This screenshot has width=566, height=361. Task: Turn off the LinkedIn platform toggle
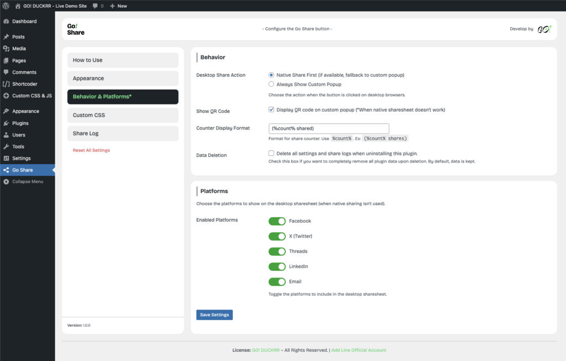coord(277,266)
